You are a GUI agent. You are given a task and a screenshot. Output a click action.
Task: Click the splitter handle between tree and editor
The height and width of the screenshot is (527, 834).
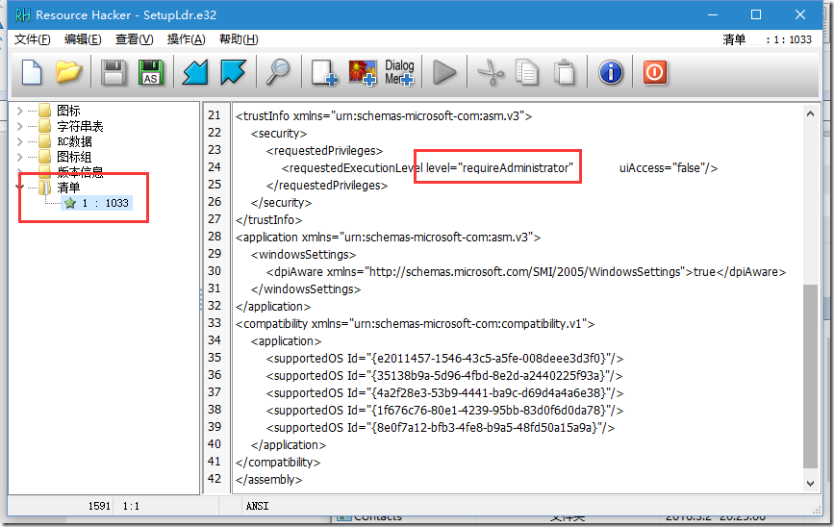point(201,299)
